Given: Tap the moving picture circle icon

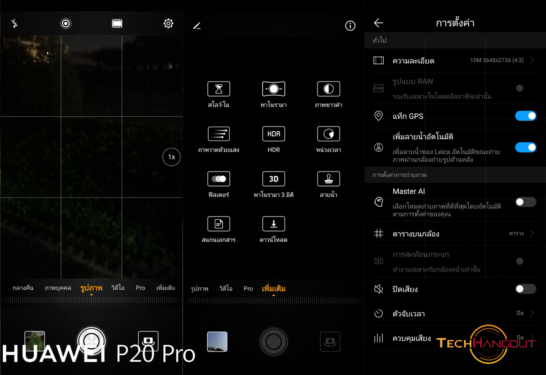Looking at the screenshot, I should (66, 23).
